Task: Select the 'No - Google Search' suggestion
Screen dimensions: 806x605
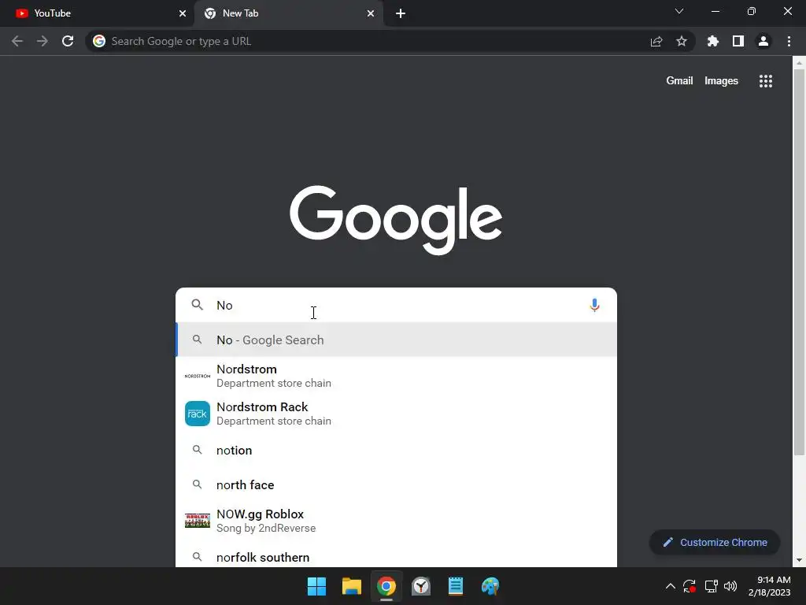Action: click(x=396, y=340)
